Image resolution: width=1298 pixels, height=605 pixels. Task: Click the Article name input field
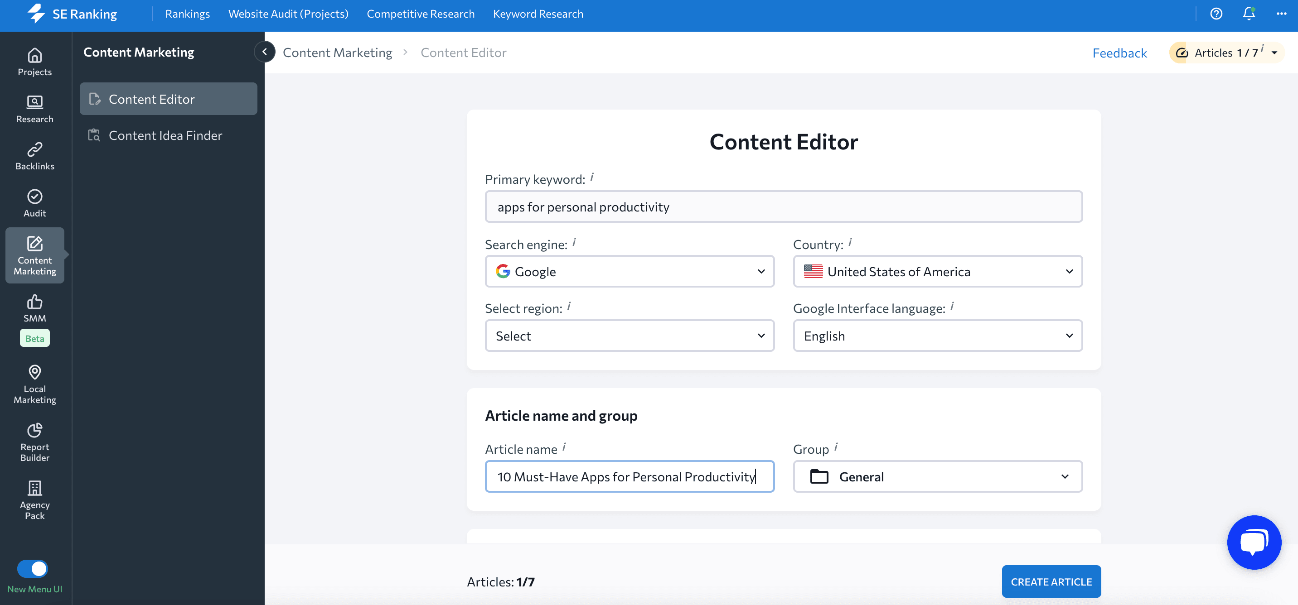click(x=630, y=476)
